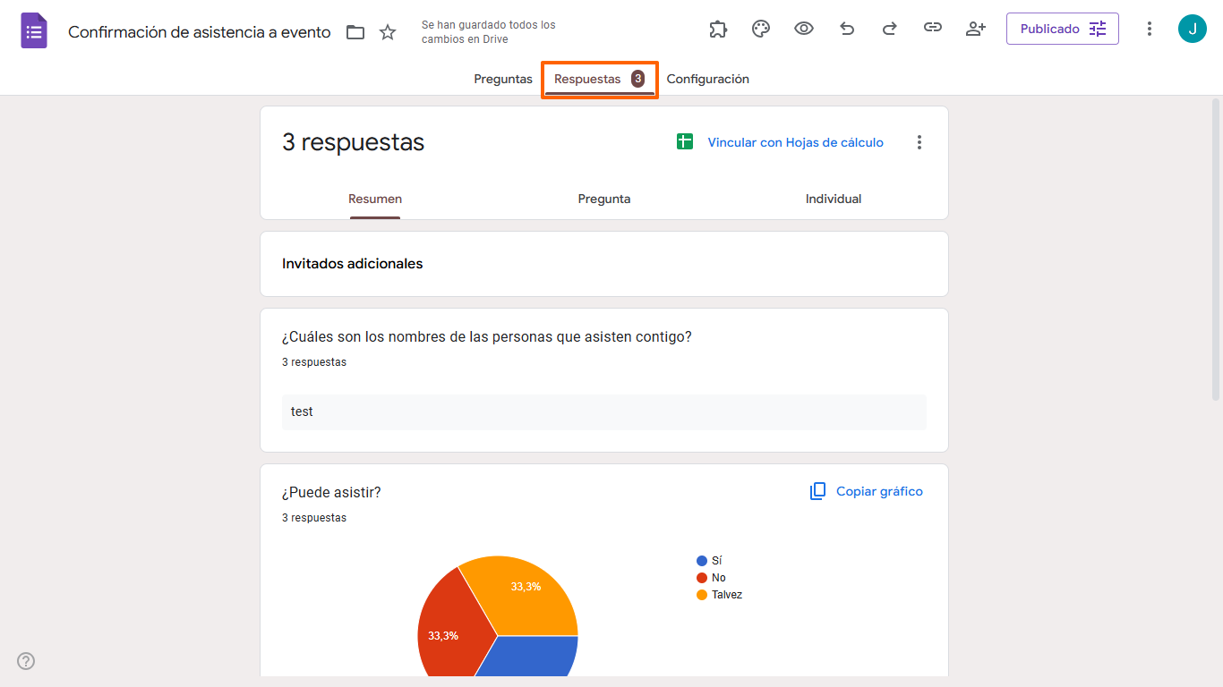This screenshot has width=1223, height=687.
Task: Open the add-ons puzzle icon
Action: click(717, 28)
